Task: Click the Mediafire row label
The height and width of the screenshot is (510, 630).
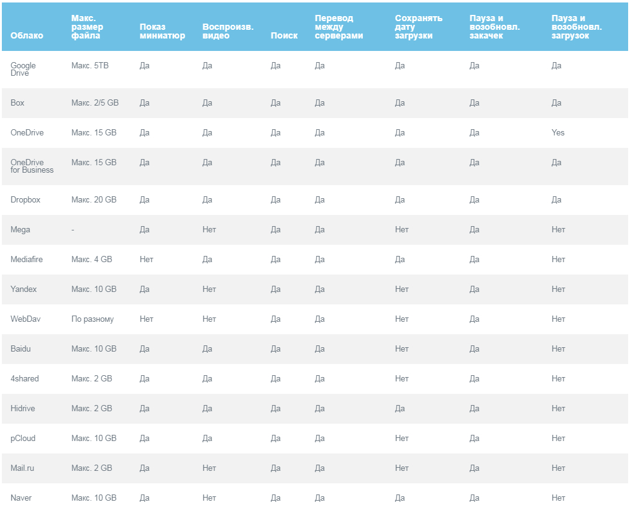Action: [27, 259]
